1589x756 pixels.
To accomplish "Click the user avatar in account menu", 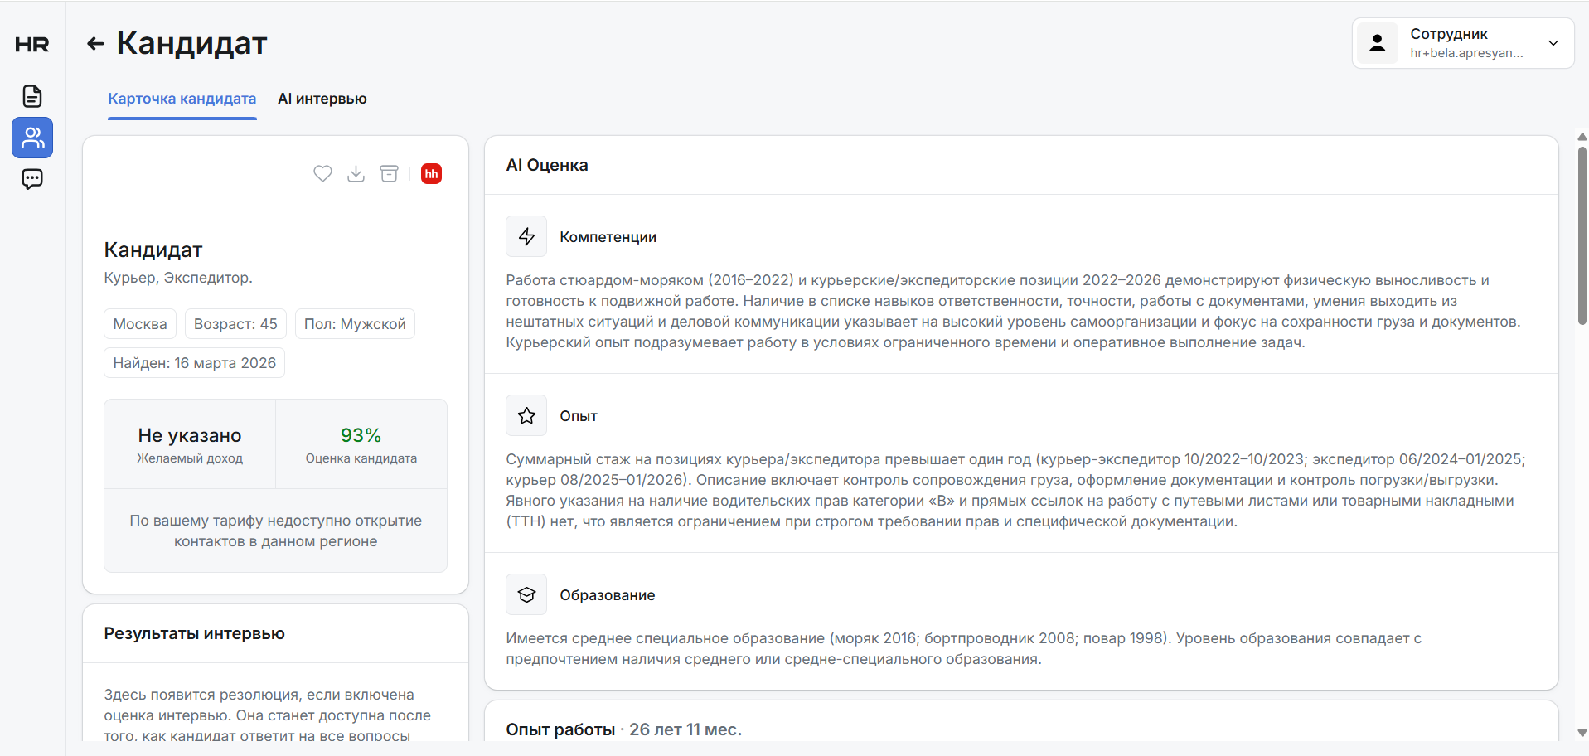I will coord(1378,43).
